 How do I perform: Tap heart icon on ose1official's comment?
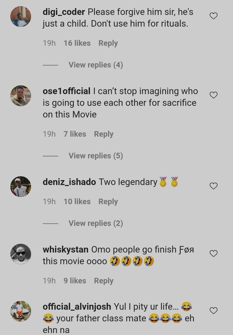(x=214, y=95)
